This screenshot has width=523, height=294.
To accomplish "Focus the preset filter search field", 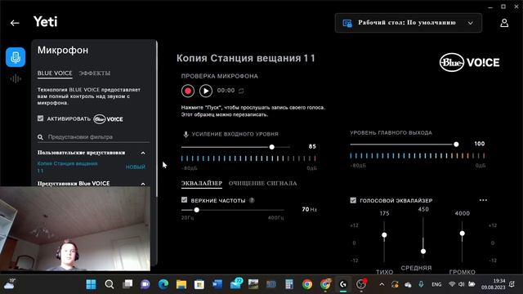I will click(93, 137).
